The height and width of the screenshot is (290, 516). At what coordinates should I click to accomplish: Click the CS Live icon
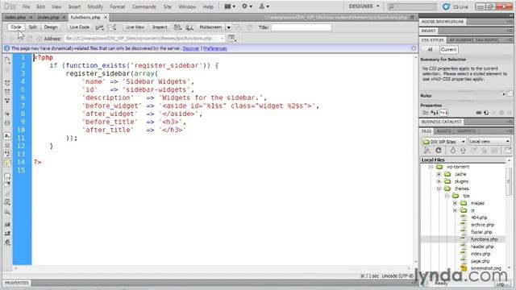(446, 6)
